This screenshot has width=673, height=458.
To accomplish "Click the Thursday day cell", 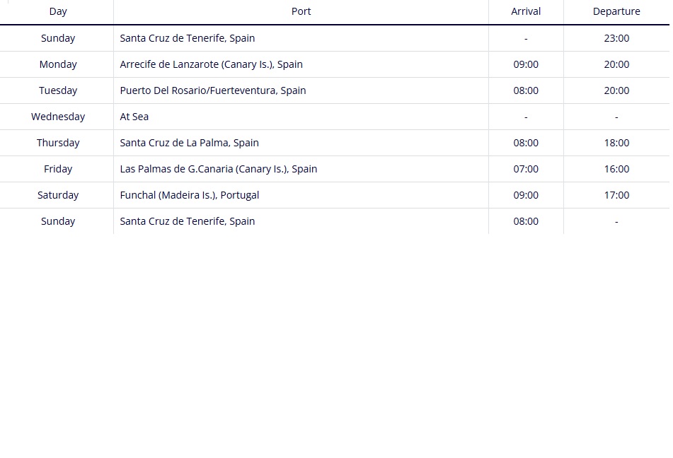I will click(x=58, y=143).
